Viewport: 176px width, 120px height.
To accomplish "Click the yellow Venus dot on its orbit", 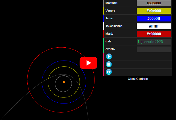I will coord(76,92).
